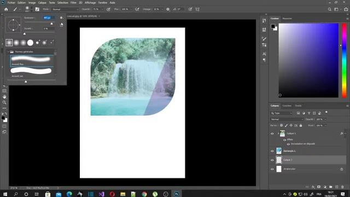
Task: Open the layer filter Type dropdown
Action: click(x=281, y=113)
